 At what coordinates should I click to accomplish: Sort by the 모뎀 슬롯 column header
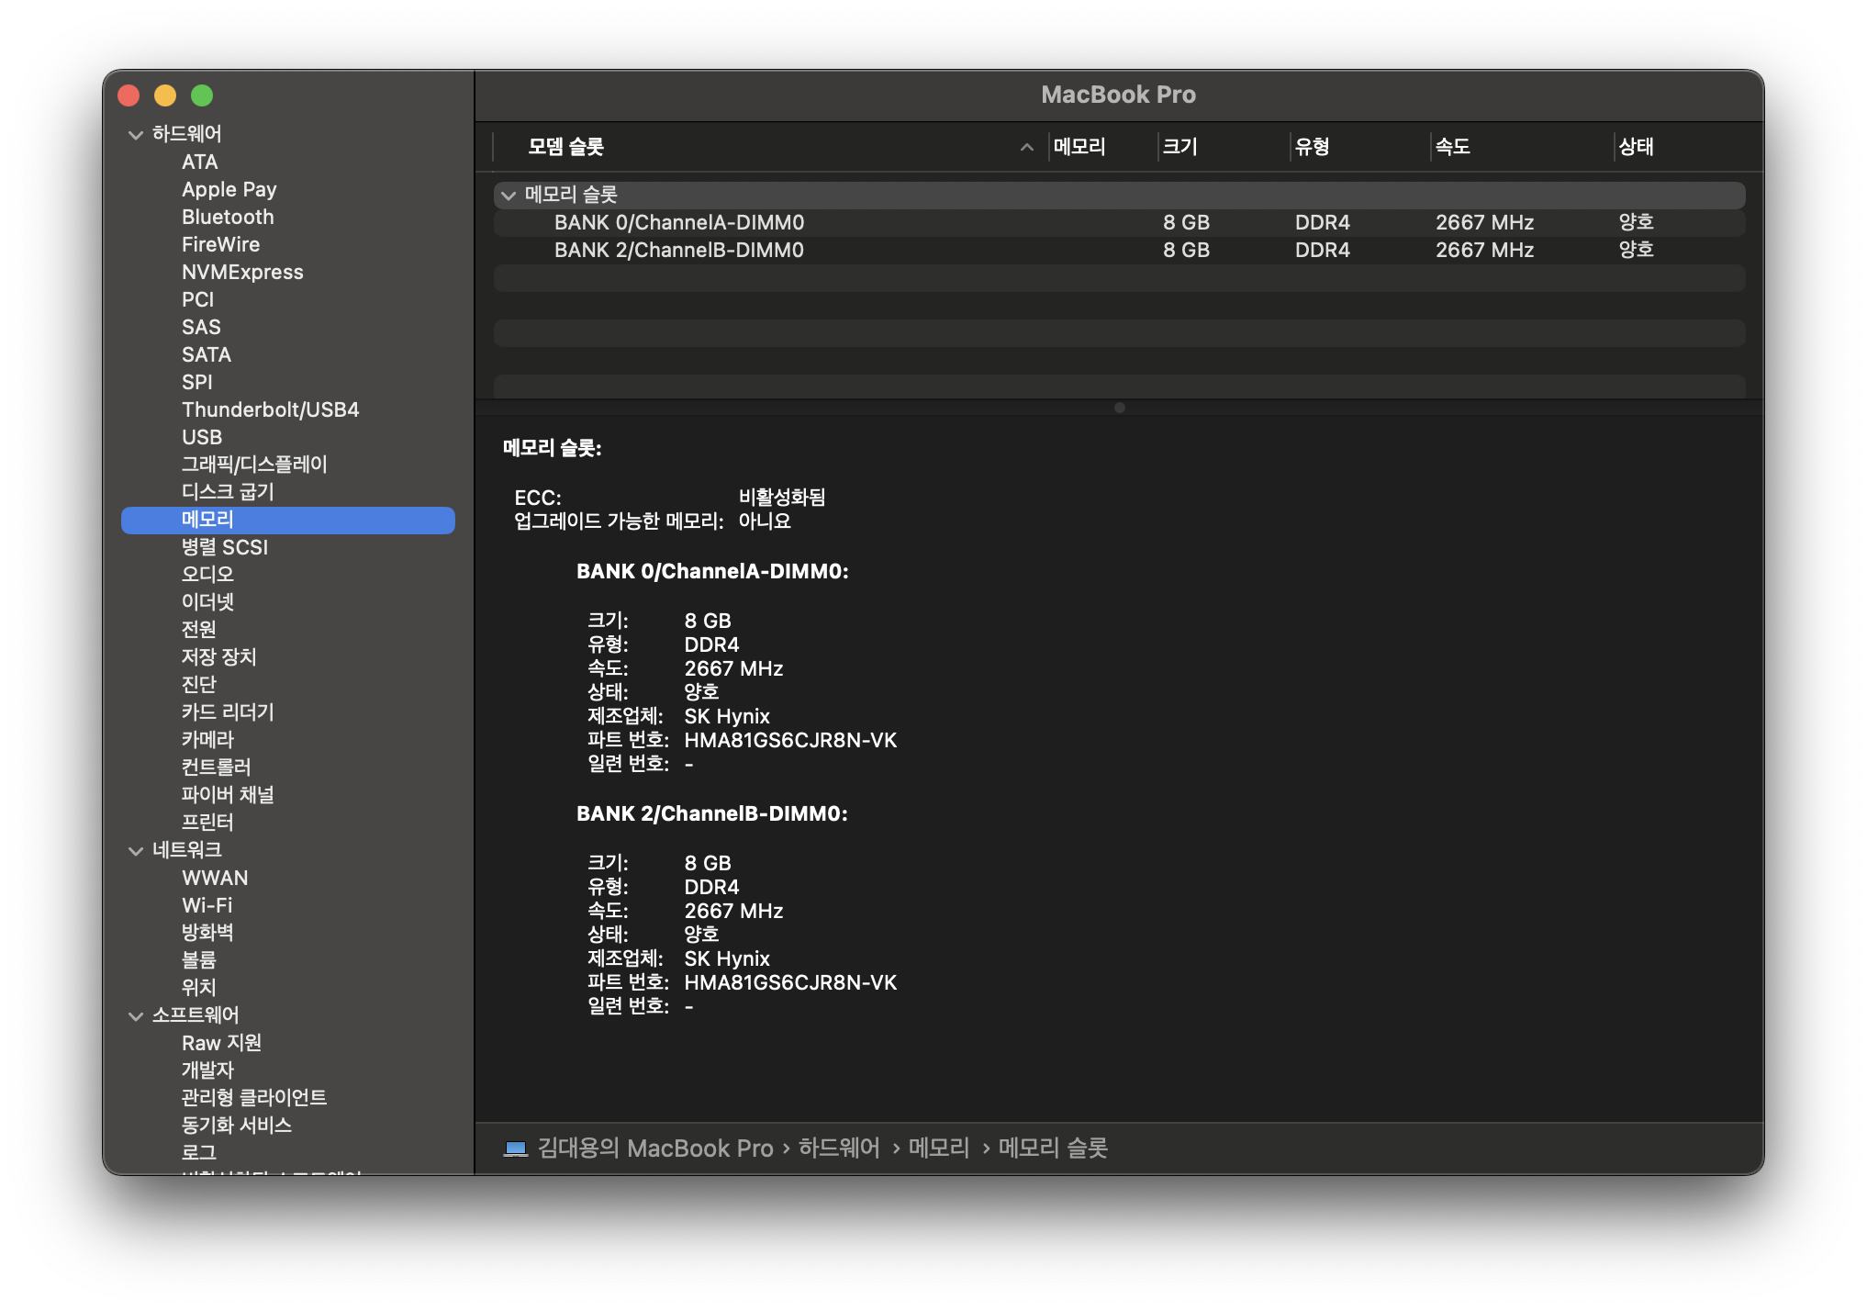point(565,147)
